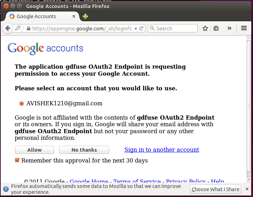
Task: Bookmark this page with the star
Action: [x=205, y=29]
